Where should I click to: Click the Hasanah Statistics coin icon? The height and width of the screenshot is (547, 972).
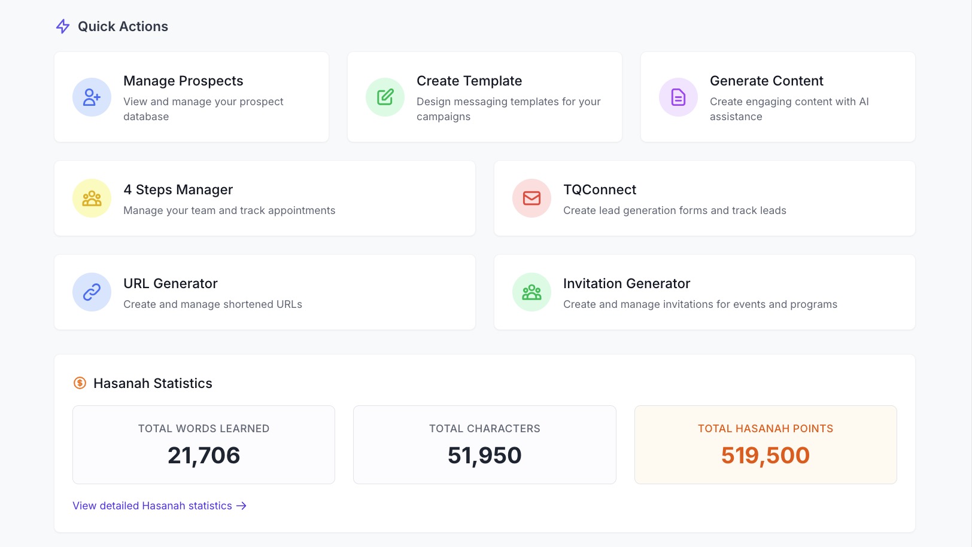(80, 383)
